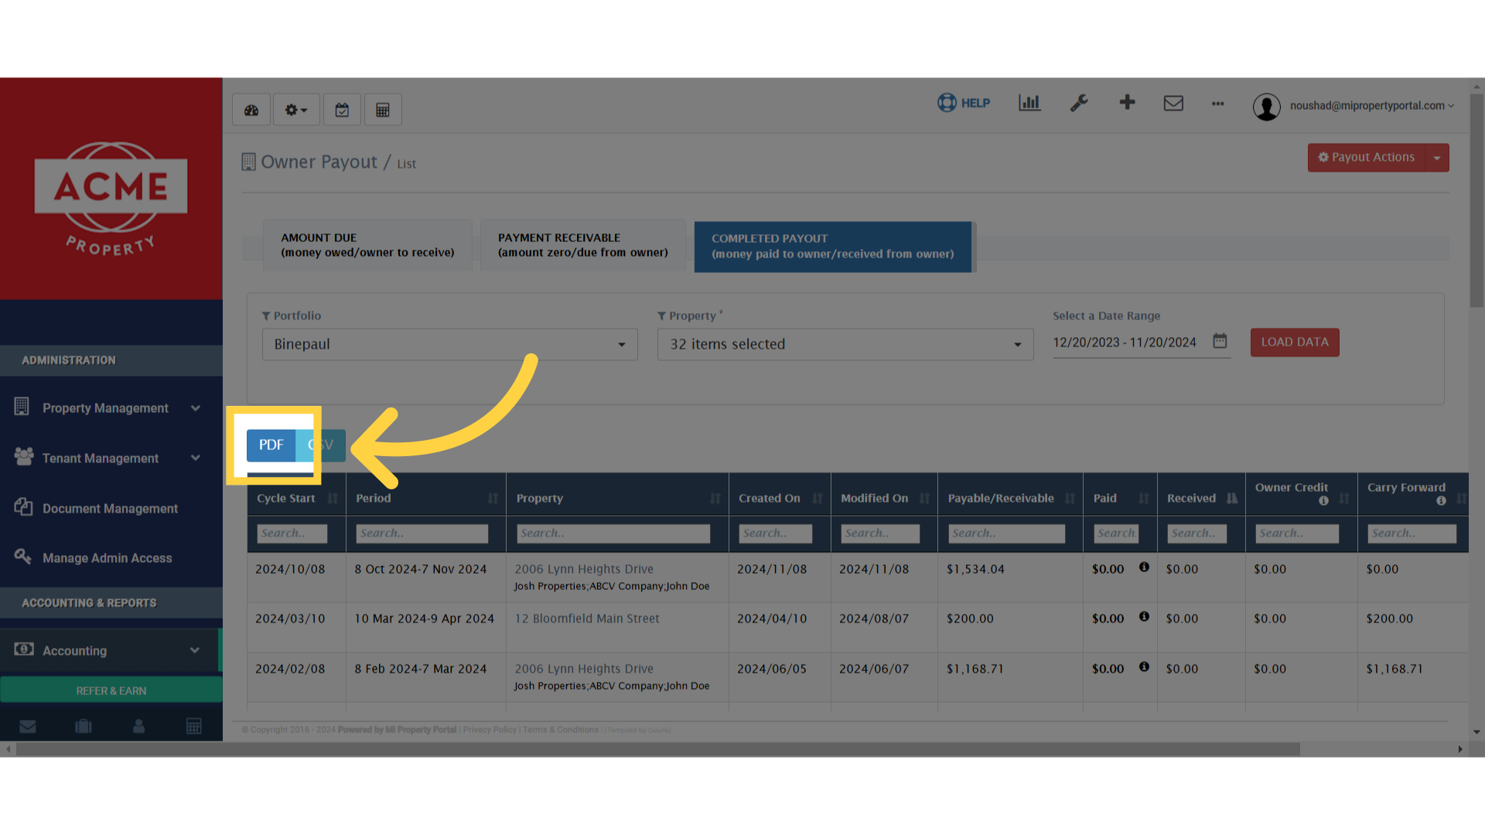This screenshot has height=835, width=1485.
Task: Click the LOAD DATA button
Action: tap(1295, 343)
